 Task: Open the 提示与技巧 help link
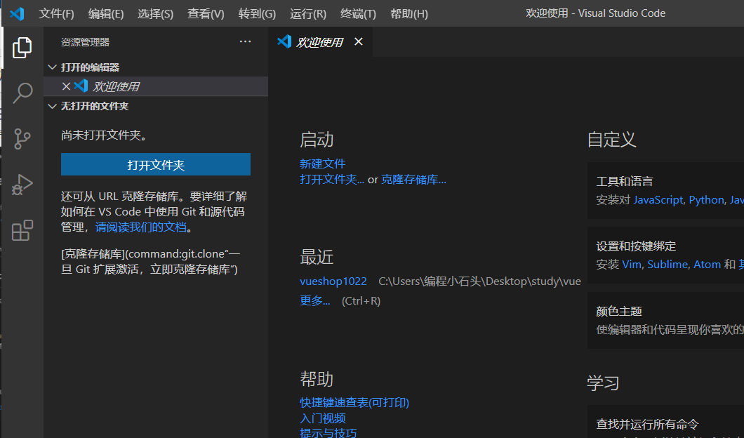pyautogui.click(x=328, y=433)
